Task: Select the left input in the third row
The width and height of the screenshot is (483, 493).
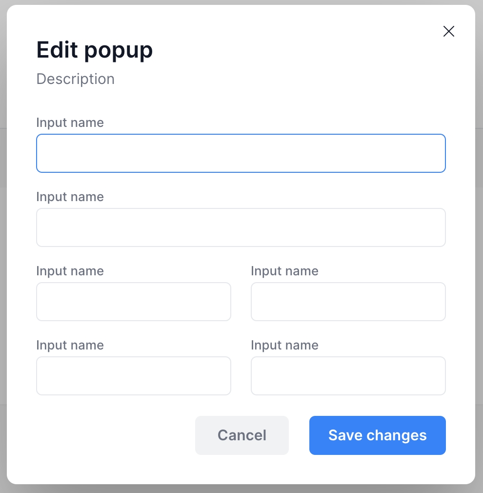Action: pyautogui.click(x=133, y=302)
